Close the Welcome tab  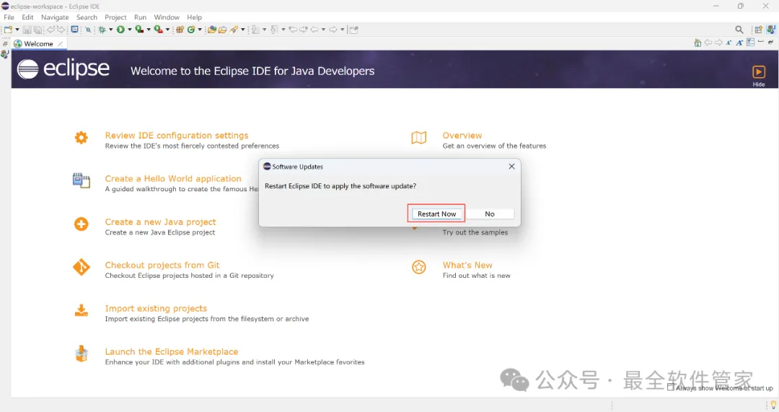click(60, 44)
